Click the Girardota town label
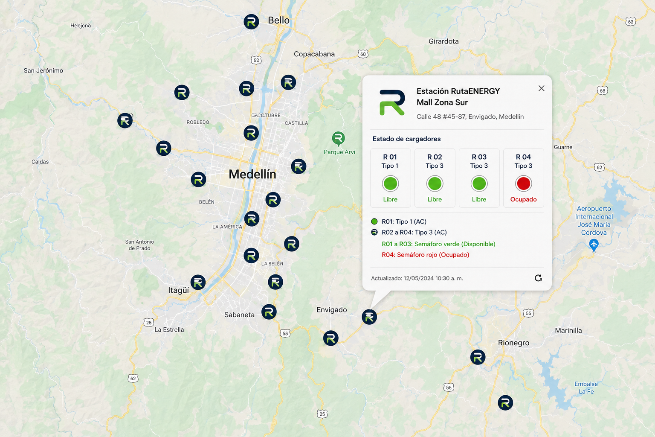This screenshot has height=437, width=655. [x=443, y=41]
